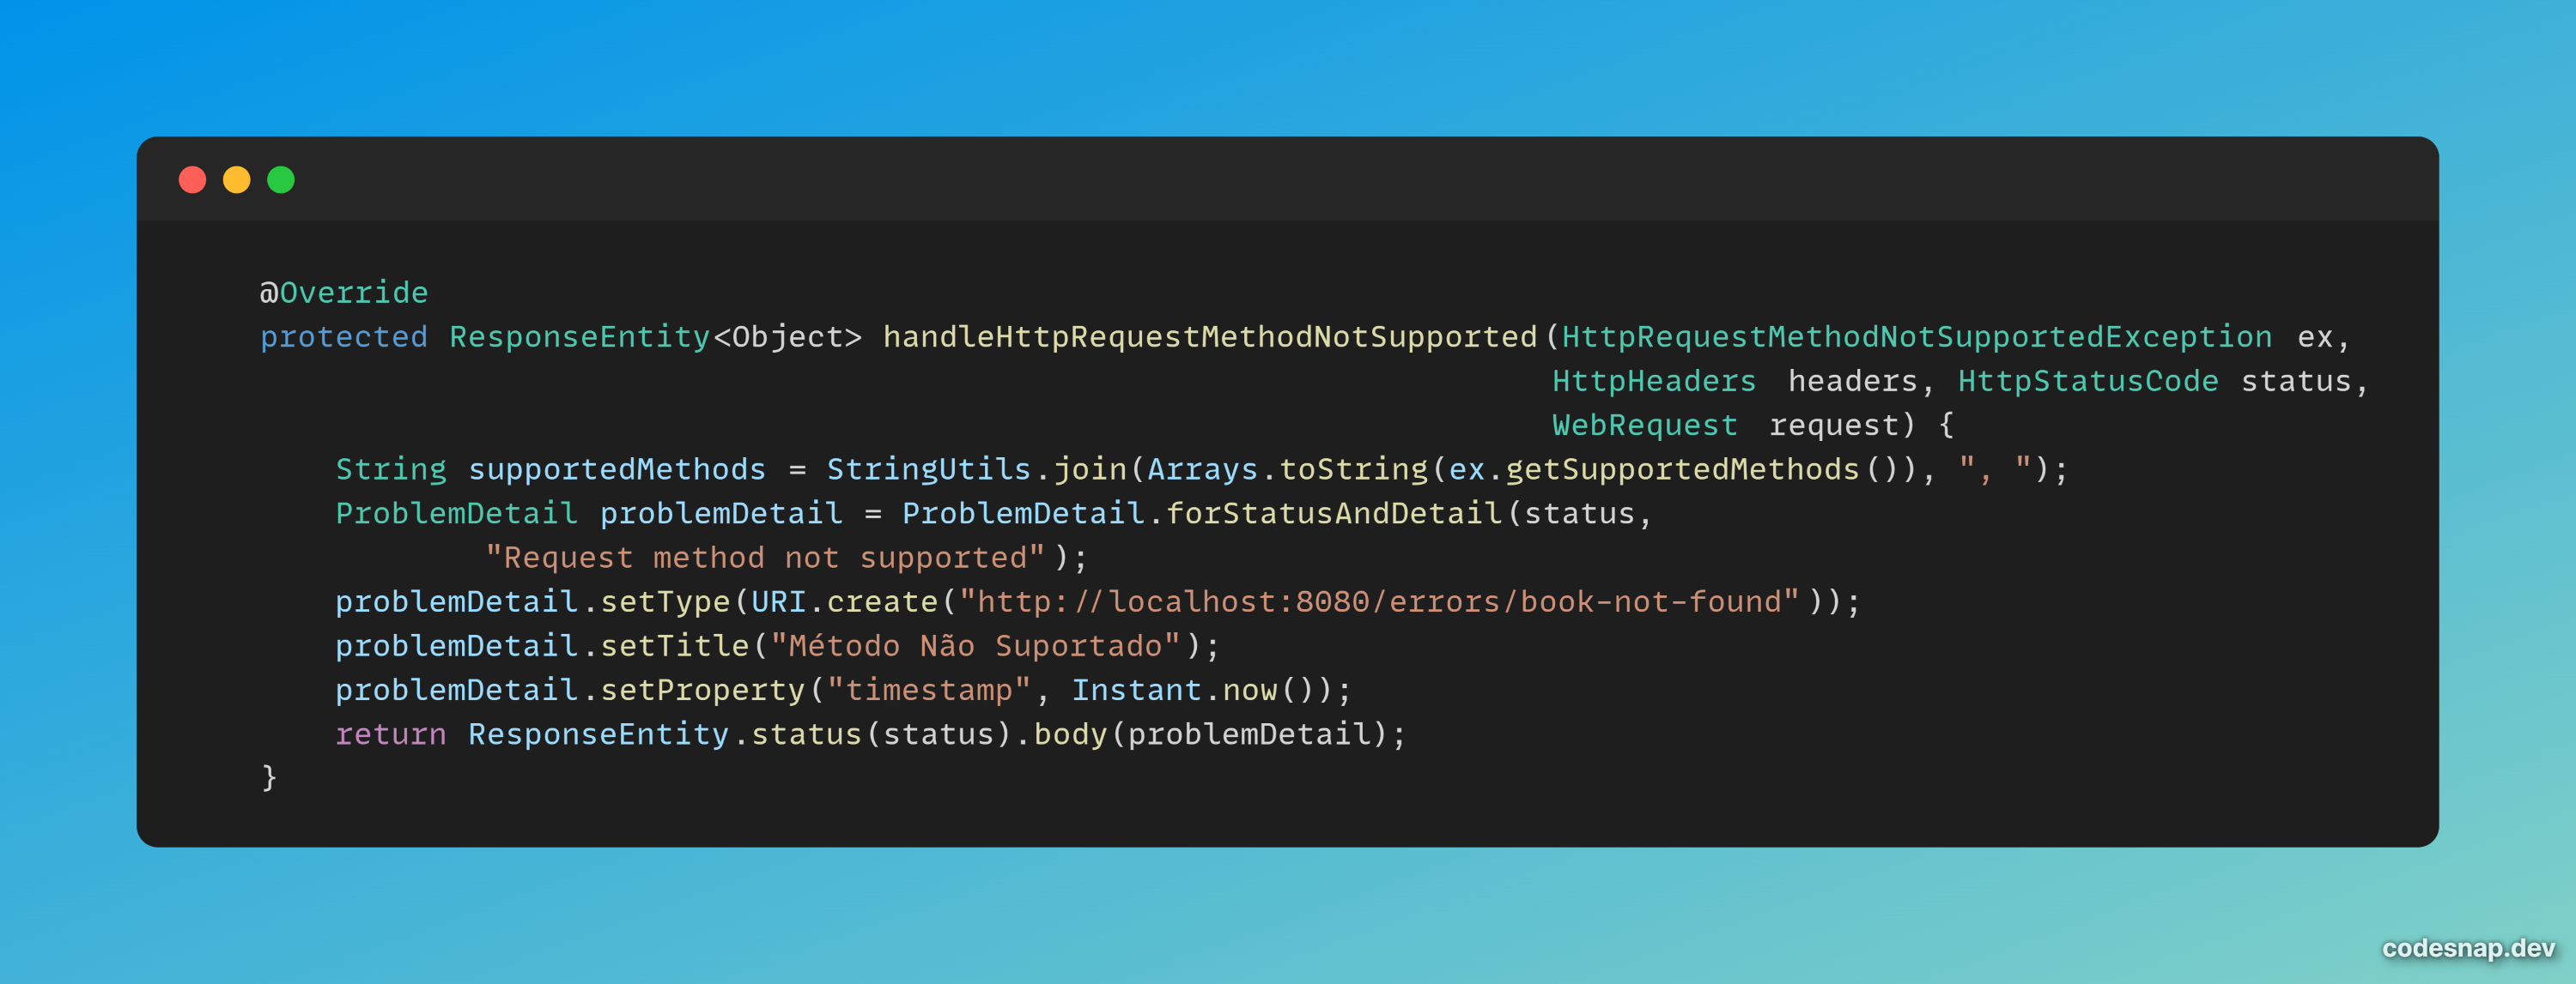
Task: Click the codesnap.dev watermark
Action: (x=2467, y=947)
